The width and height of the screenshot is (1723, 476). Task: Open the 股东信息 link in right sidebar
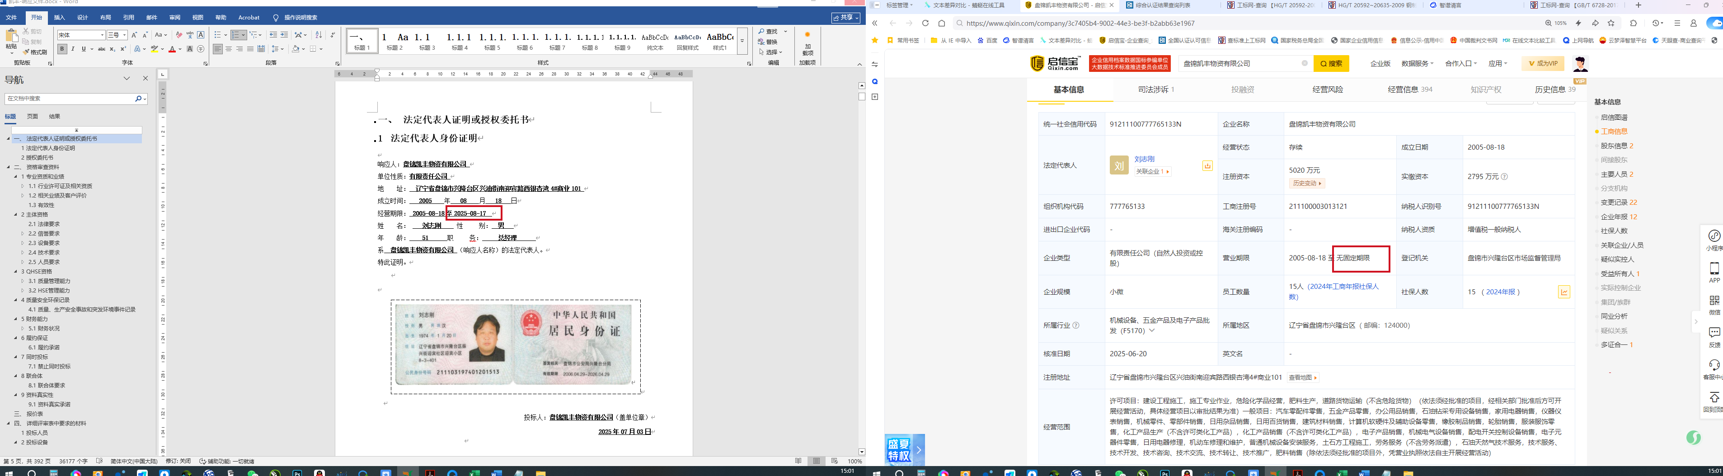click(x=1617, y=146)
